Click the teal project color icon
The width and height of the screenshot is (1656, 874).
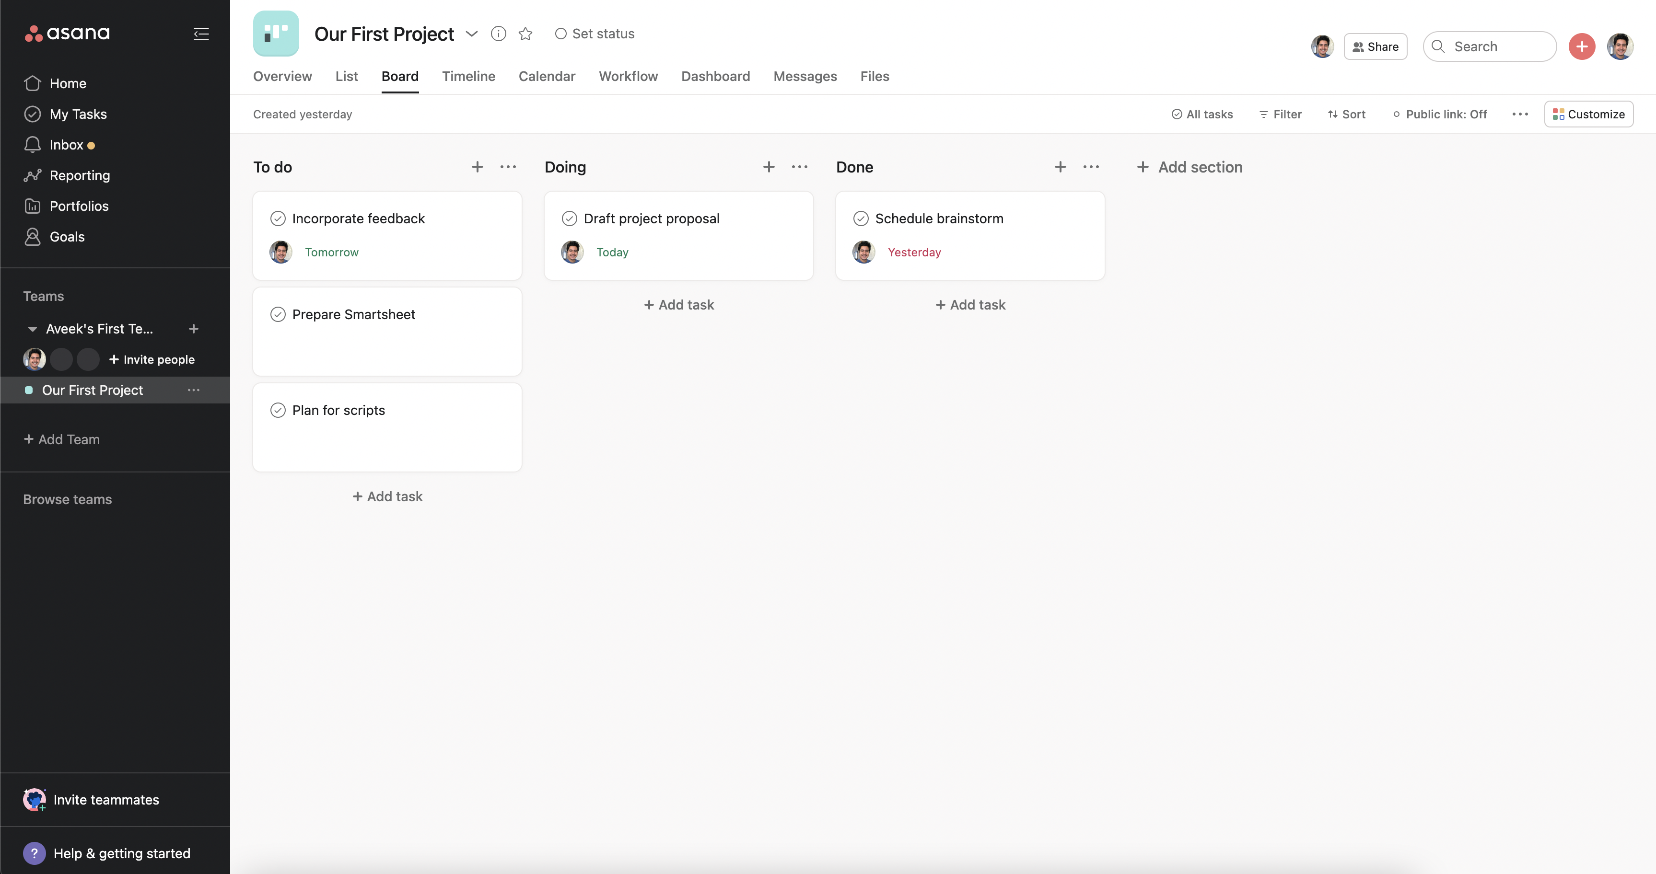point(276,34)
